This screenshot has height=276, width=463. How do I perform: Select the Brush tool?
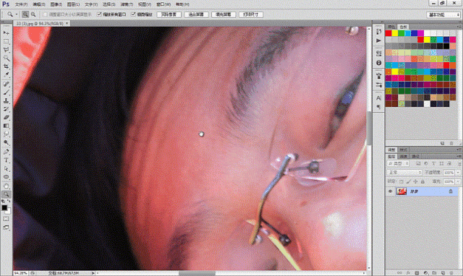point(7,92)
